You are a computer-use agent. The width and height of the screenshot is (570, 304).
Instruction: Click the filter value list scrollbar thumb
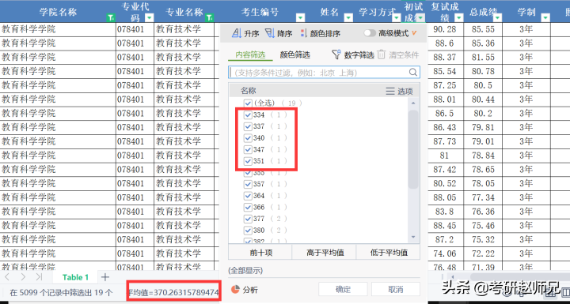point(413,149)
